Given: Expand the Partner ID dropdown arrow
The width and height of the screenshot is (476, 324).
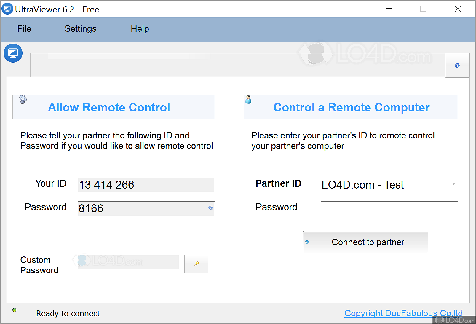Looking at the screenshot, I should point(453,184).
